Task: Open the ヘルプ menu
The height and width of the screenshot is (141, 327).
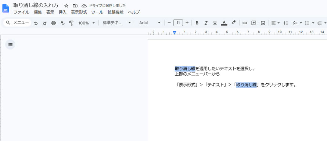Action: click(x=134, y=12)
